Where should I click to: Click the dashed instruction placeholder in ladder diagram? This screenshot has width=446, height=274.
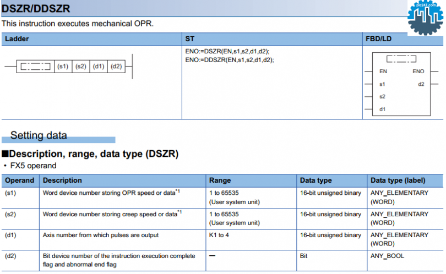[36, 67]
